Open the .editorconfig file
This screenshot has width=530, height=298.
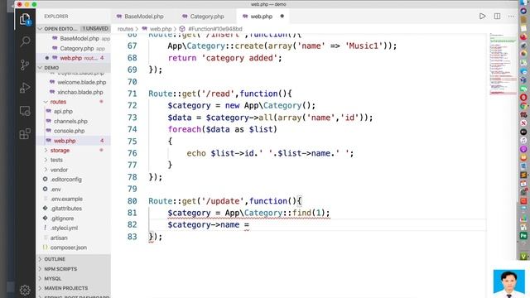[74, 180]
